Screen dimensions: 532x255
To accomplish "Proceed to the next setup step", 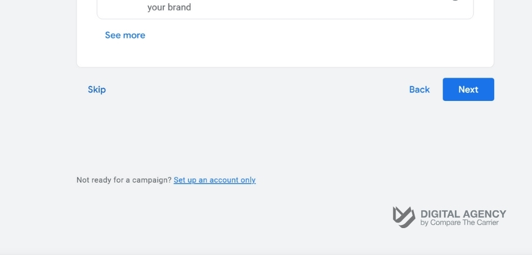I will (x=468, y=89).
